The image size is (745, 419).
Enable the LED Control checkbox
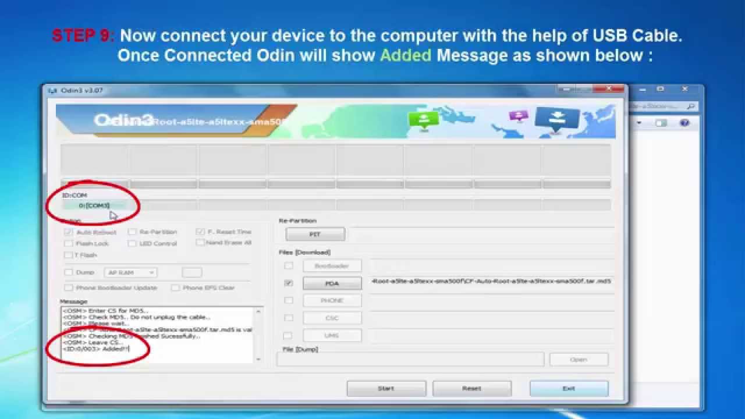click(x=132, y=243)
